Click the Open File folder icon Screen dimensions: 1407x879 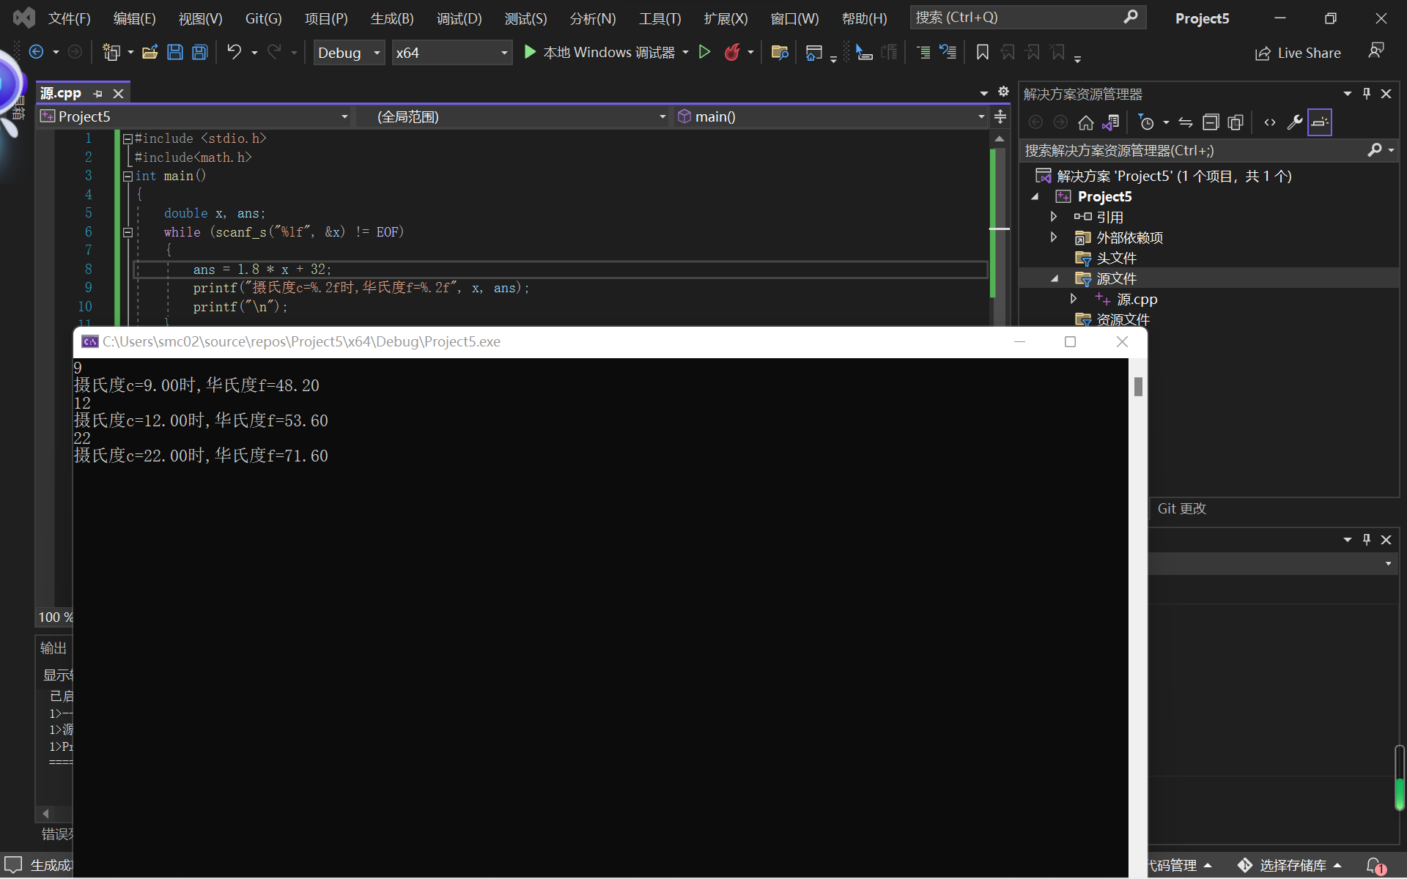[x=150, y=52]
